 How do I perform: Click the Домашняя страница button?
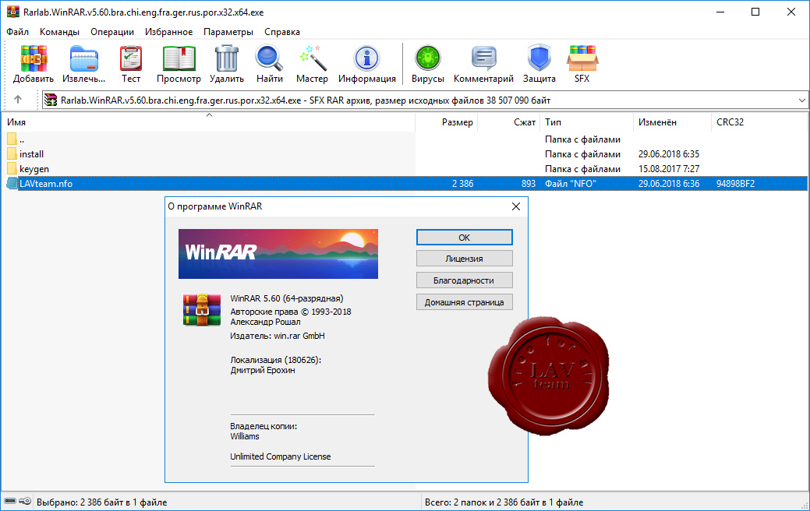[x=465, y=302]
